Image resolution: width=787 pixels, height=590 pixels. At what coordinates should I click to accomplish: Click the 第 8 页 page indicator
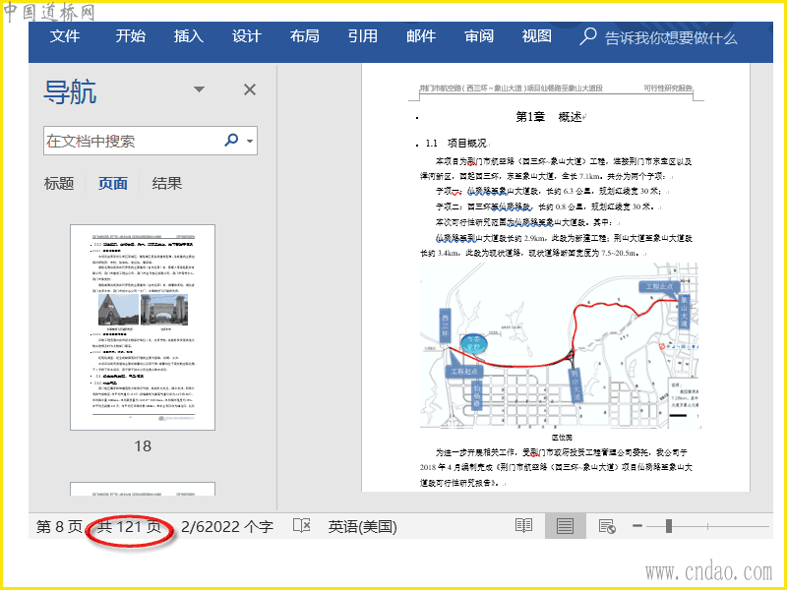click(59, 527)
